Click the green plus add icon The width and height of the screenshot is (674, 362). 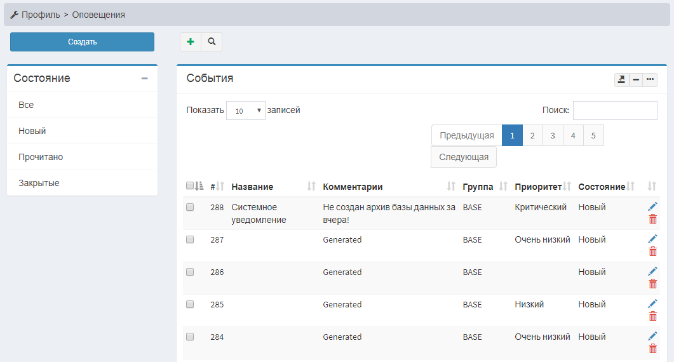pos(191,42)
